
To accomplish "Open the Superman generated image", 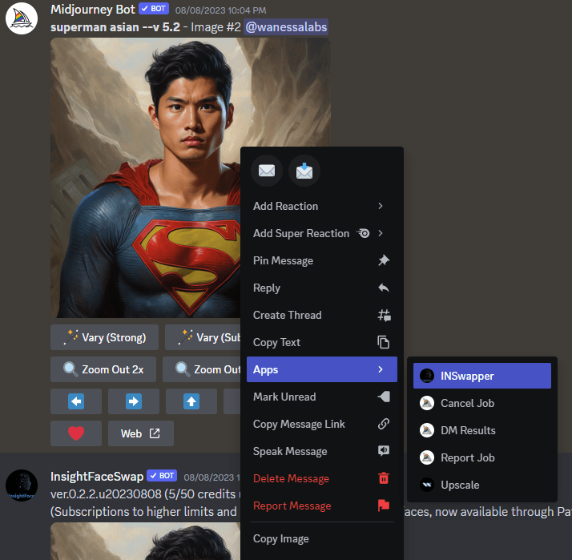I will [146, 178].
